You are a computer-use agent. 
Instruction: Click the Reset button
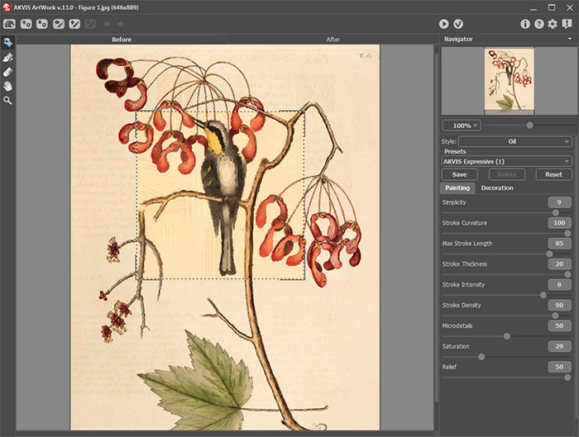[553, 174]
